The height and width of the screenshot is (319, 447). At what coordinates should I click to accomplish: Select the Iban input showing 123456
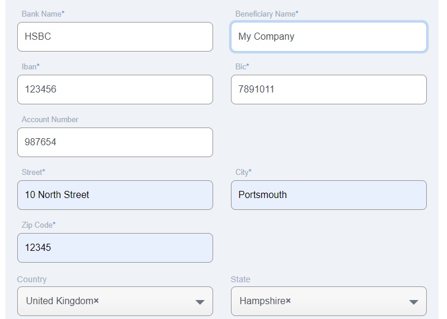click(115, 90)
